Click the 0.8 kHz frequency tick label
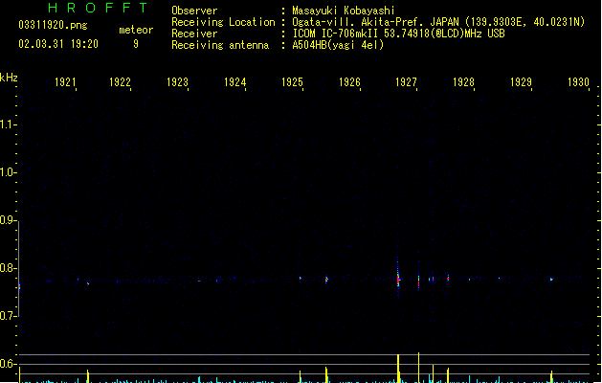Screen dimensions: 602x383 [x=7, y=268]
